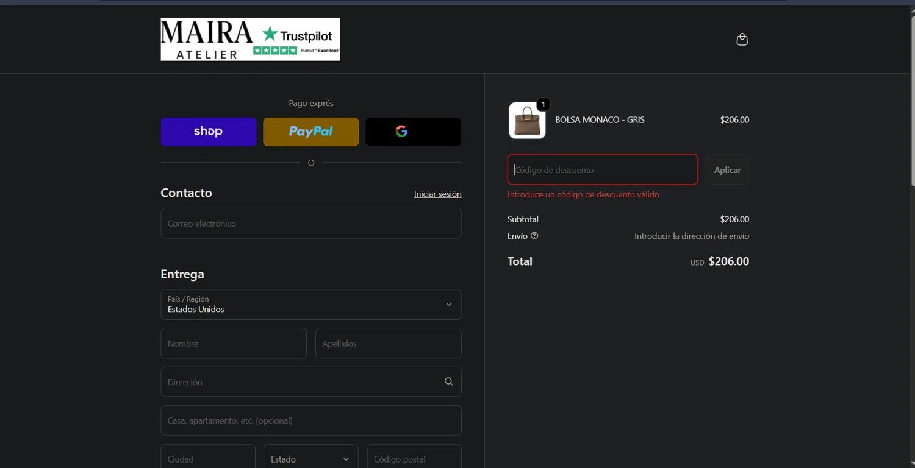Pay with Google Pay button
This screenshot has width=915, height=468.
(414, 132)
